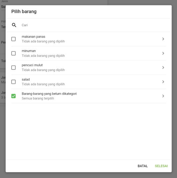Click the salad category name
Viewport: 177px width, 178px height.
[x=26, y=79]
